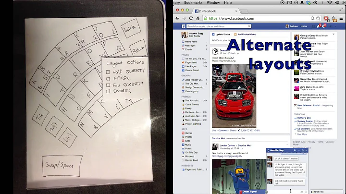Open the Chrome hamburger menu
Screen dimensions: 346x194
pos(341,19)
